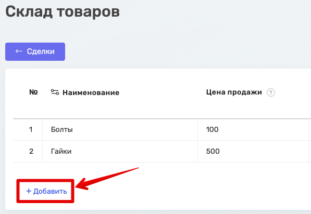
Task: Click the Склад товаров page title
Action: (x=63, y=12)
